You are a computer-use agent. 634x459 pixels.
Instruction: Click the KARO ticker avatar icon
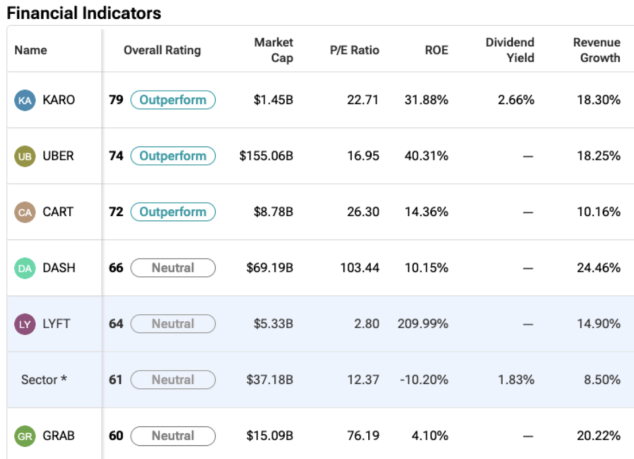point(25,100)
